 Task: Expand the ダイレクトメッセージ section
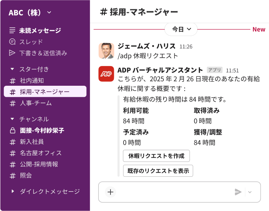[13, 191]
